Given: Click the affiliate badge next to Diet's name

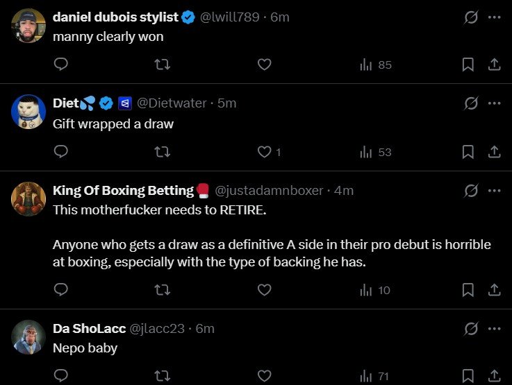Looking at the screenshot, I should 124,103.
